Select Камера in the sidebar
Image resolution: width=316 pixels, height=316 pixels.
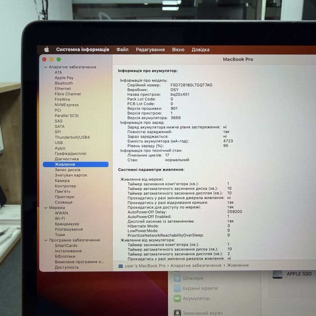[62, 181]
